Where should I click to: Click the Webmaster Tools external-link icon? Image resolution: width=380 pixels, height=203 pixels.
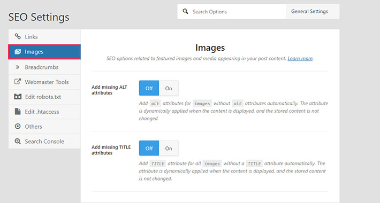[18, 82]
